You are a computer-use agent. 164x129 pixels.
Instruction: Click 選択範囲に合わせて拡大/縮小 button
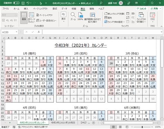click(92, 18)
